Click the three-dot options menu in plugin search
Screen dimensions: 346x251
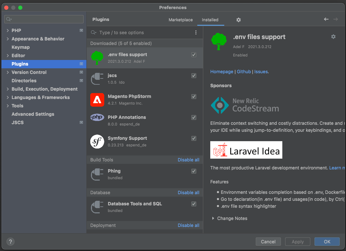pos(196,32)
